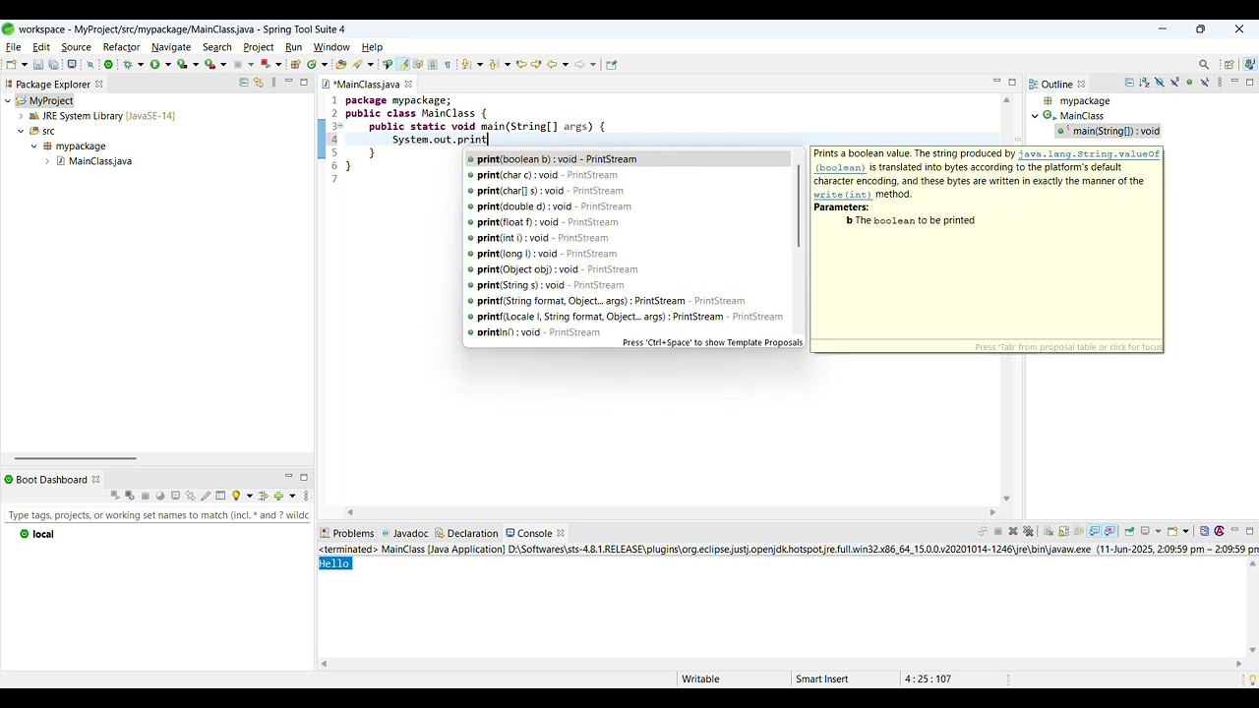This screenshot has width=1259, height=708.
Task: Switch to the Problems tab
Action: (347, 533)
